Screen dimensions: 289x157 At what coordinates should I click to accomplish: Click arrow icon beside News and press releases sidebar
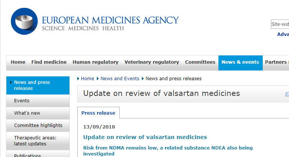(11, 82)
